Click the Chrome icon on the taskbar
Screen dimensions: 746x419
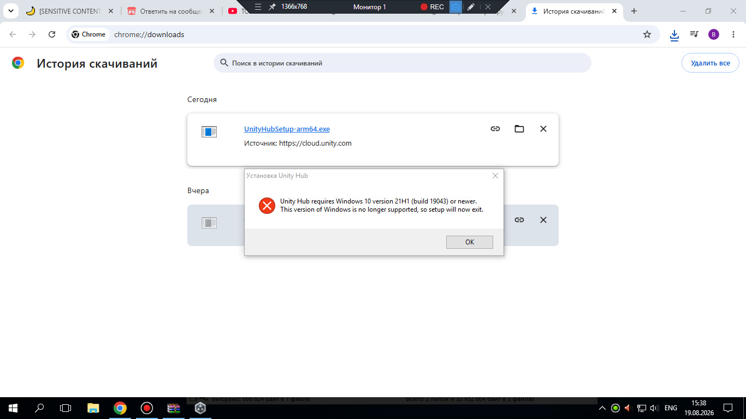tap(120, 408)
